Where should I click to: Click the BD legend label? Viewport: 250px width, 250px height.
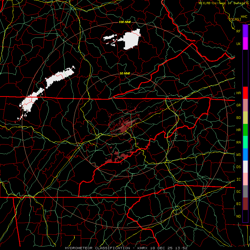pyautogui.click(x=239, y=118)
